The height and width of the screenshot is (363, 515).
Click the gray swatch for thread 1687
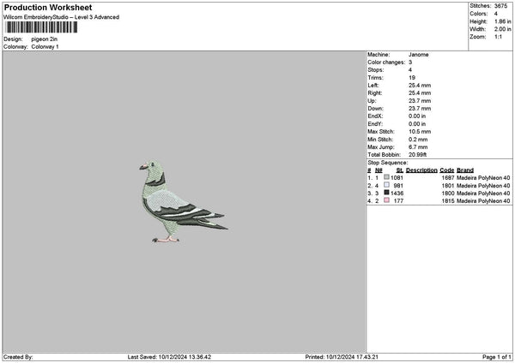(x=386, y=177)
